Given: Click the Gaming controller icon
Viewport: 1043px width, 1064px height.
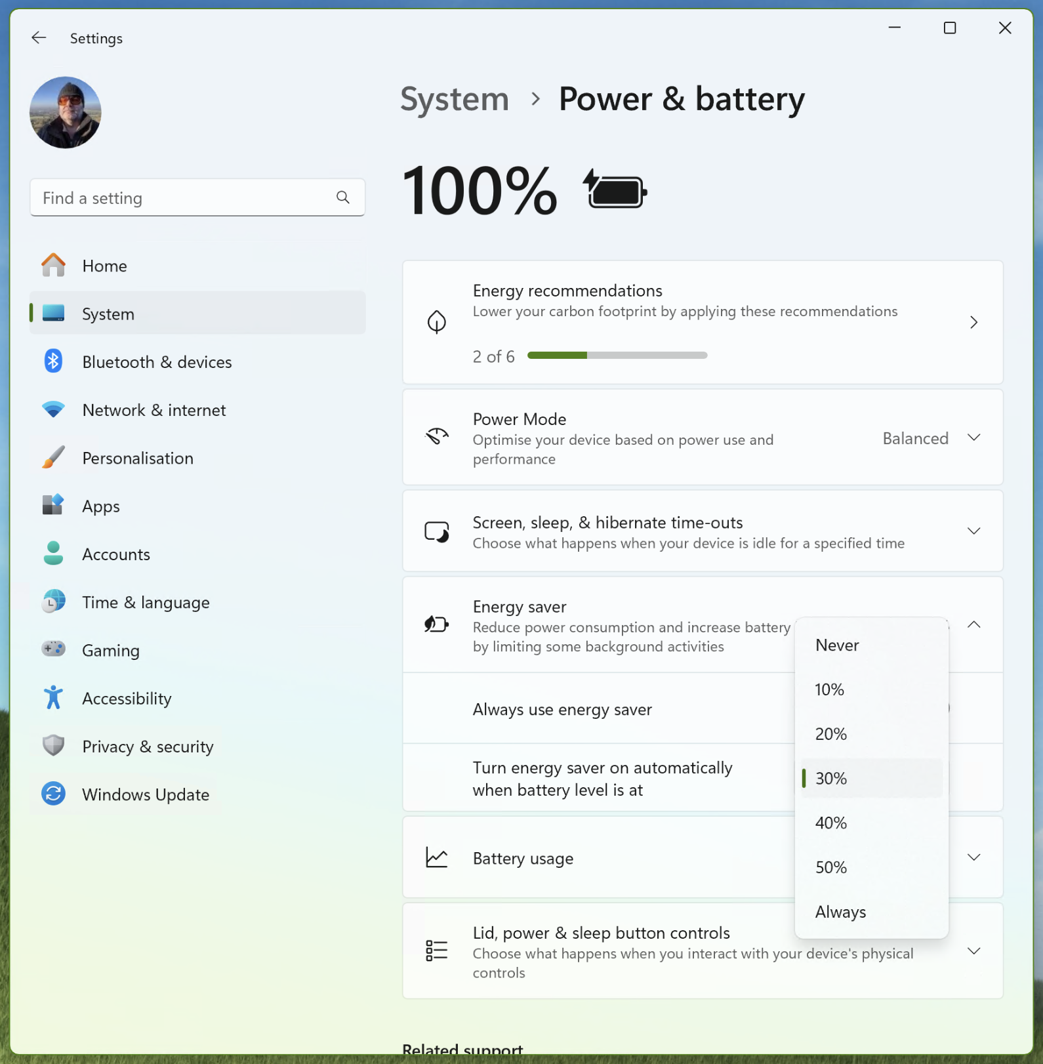Looking at the screenshot, I should tap(53, 649).
